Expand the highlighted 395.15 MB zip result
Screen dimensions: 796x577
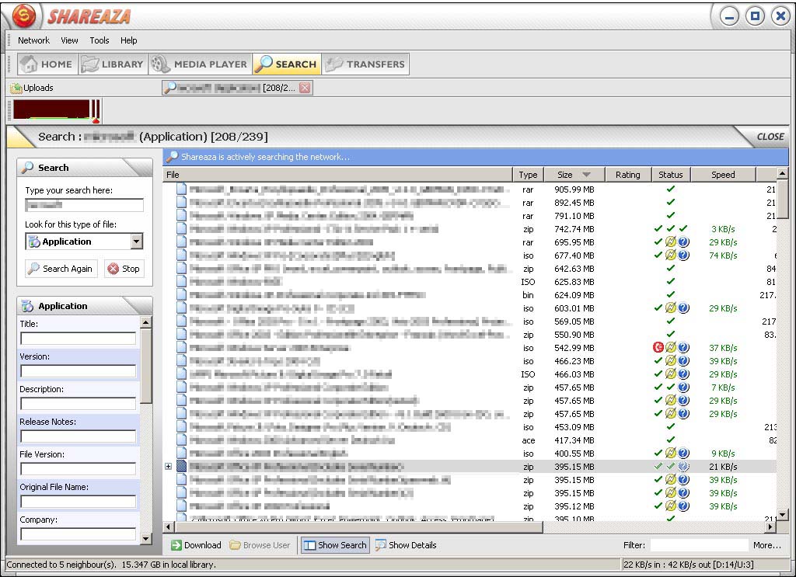pos(168,467)
